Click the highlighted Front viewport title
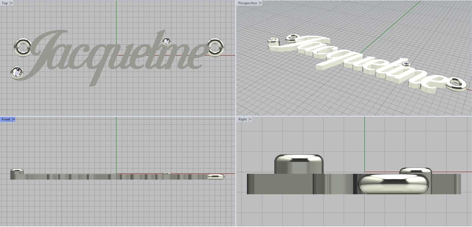 pyautogui.click(x=6, y=119)
